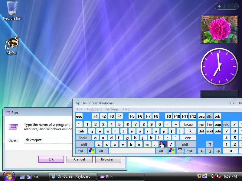This screenshot has width=242, height=181.
Task: Click the m letter key
Action: coord(147,144)
